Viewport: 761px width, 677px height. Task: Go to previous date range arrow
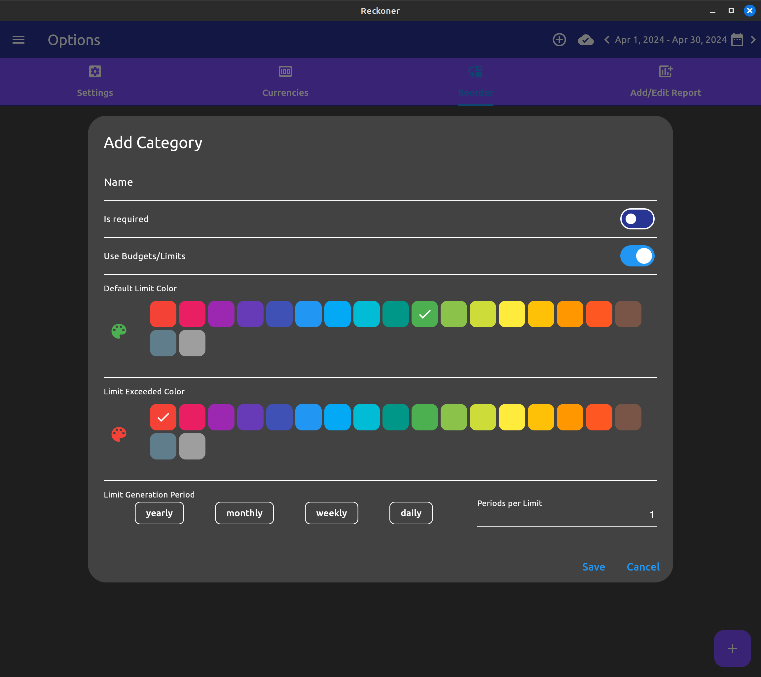click(606, 40)
